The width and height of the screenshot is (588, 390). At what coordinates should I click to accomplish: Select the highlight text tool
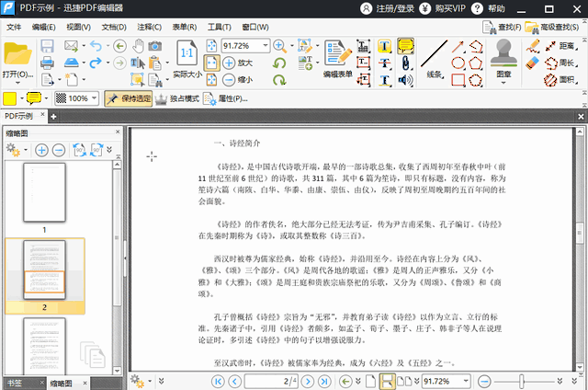(385, 46)
